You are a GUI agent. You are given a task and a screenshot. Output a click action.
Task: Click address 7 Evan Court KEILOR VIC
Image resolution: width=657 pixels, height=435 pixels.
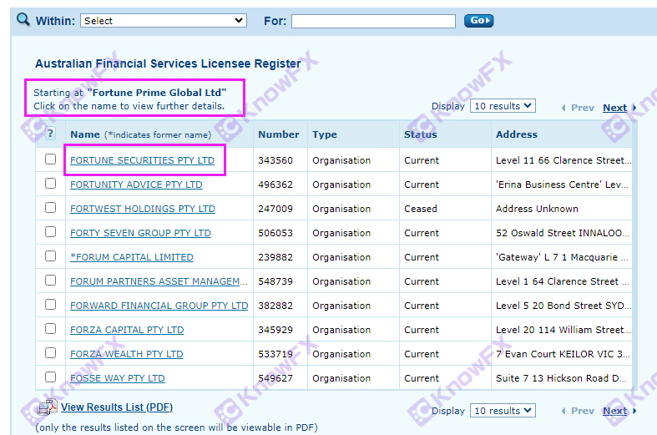[563, 354]
